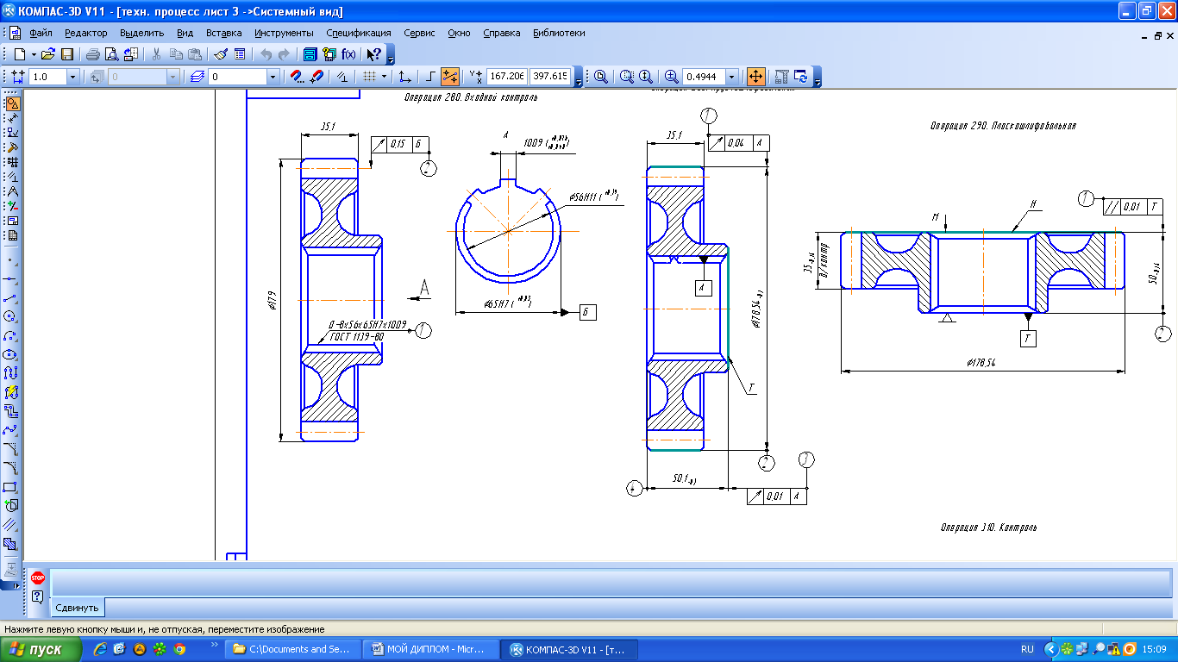Viewport: 1178px width, 662px height.
Task: Disable snaps with the crossed magnet icon
Action: (316, 76)
